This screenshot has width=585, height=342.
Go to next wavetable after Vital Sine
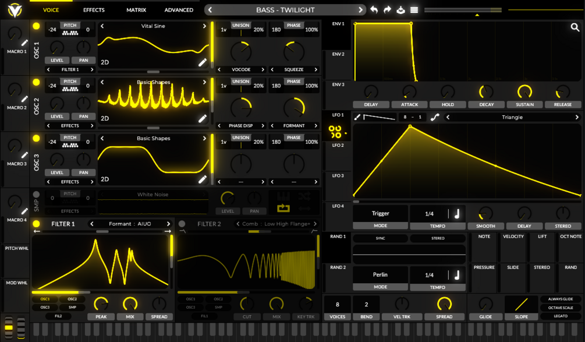(204, 26)
